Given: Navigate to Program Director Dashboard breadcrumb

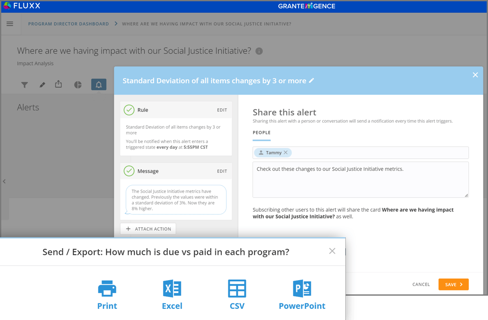Looking at the screenshot, I should (68, 23).
